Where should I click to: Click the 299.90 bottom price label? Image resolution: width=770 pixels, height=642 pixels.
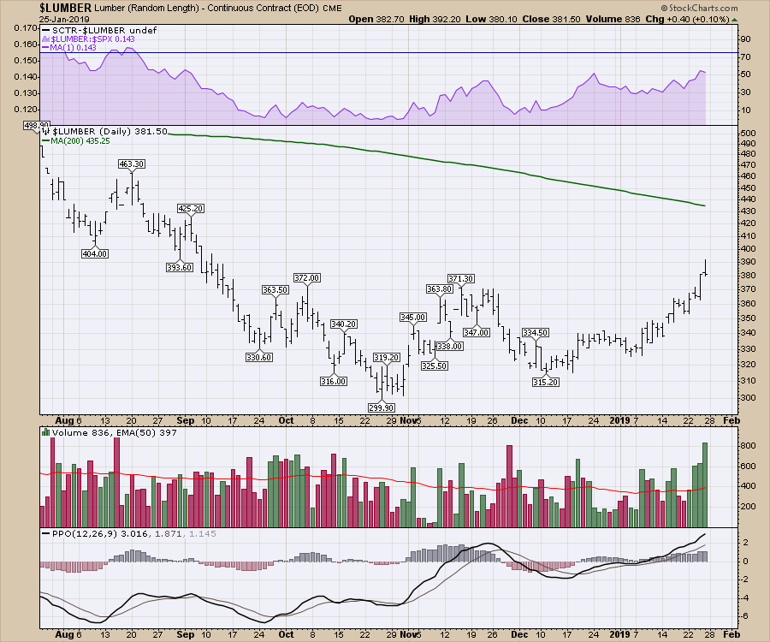tap(381, 407)
